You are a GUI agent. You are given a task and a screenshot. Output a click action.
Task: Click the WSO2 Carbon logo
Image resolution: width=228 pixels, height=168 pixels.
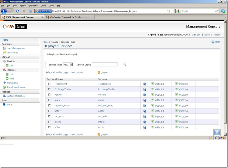coord(15,26)
